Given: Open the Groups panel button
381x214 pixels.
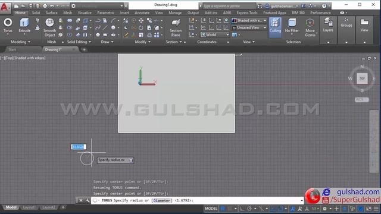Looking at the screenshot, I should pyautogui.click(x=346, y=23).
